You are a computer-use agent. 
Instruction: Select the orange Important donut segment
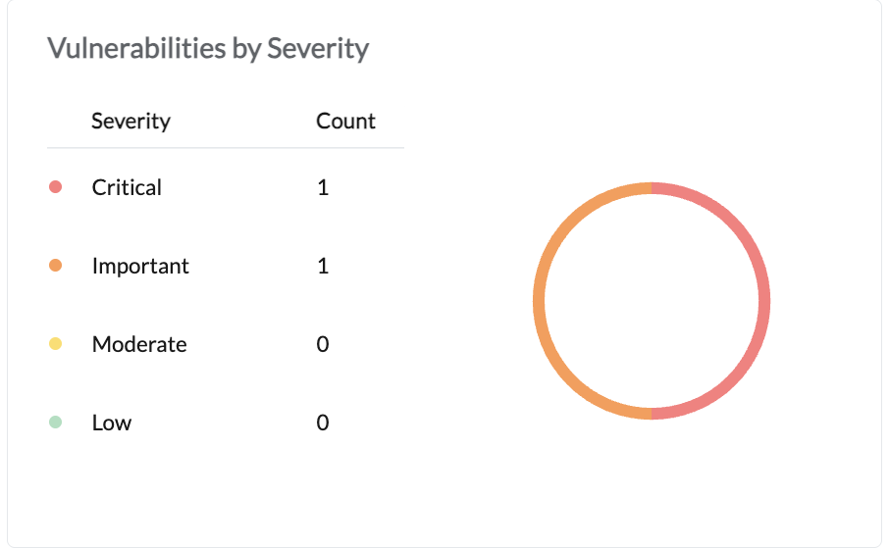(539, 301)
